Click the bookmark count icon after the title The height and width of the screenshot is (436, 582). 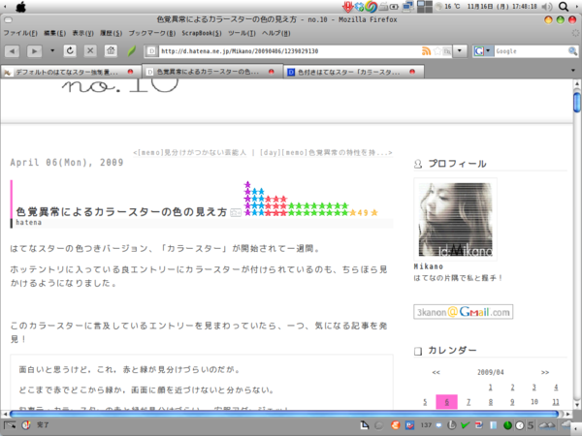pos(236,212)
